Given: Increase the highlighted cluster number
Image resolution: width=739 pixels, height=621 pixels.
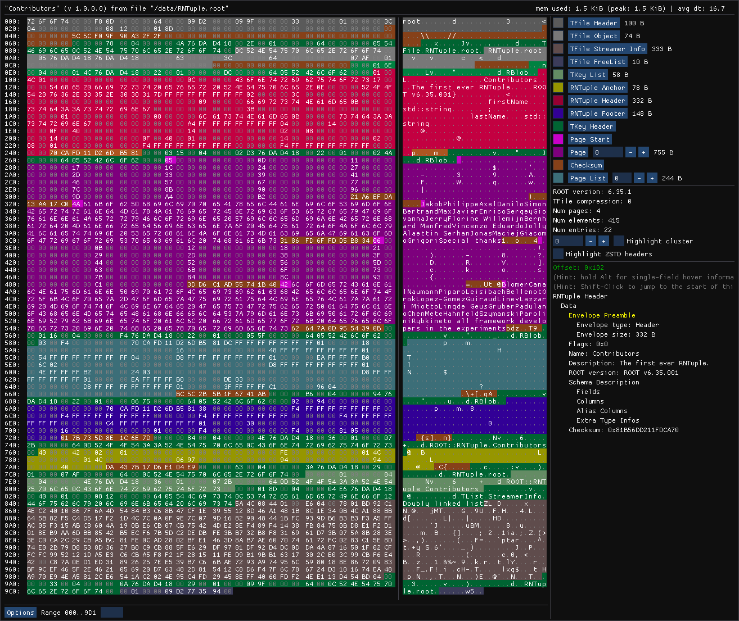Looking at the screenshot, I should pos(603,241).
